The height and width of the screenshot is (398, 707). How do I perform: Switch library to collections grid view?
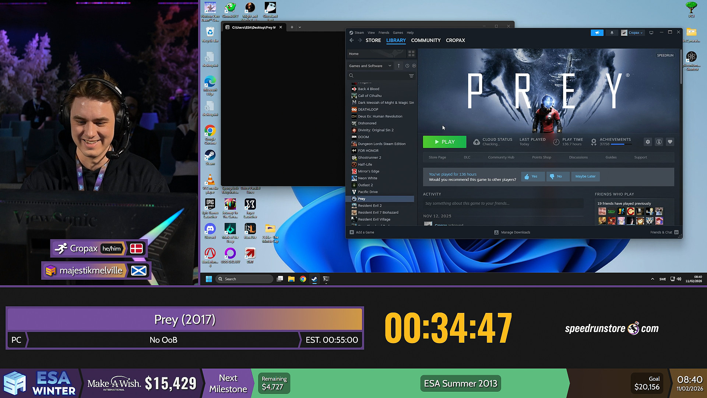pos(411,54)
